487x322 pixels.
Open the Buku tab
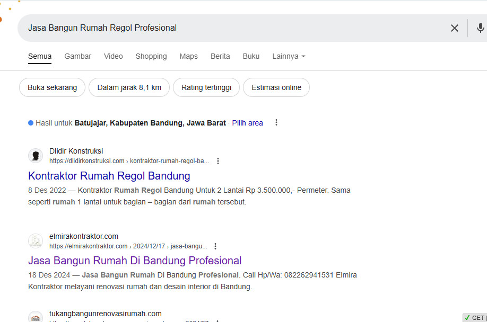coord(251,57)
